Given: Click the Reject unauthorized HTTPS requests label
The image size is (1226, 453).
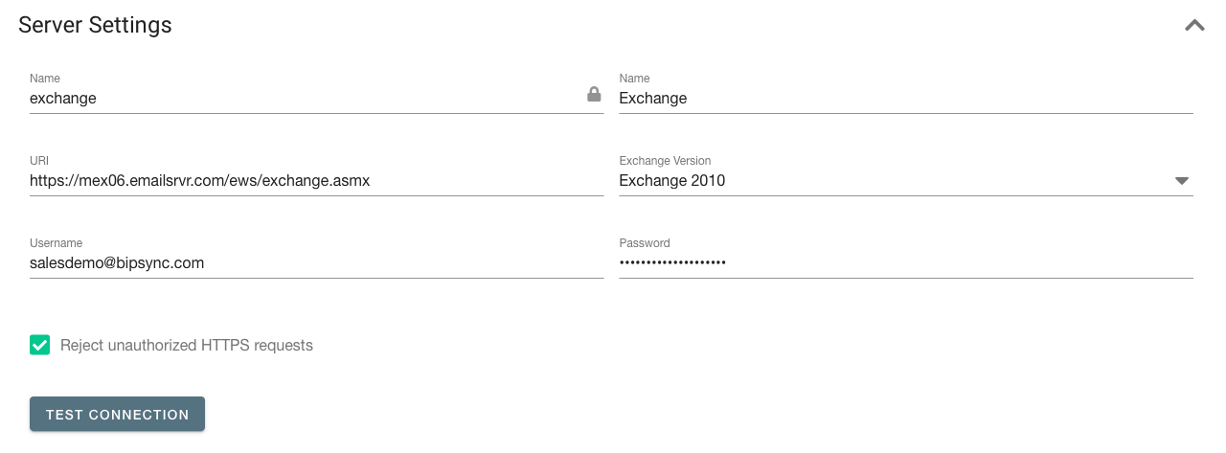Looking at the screenshot, I should coord(187,345).
